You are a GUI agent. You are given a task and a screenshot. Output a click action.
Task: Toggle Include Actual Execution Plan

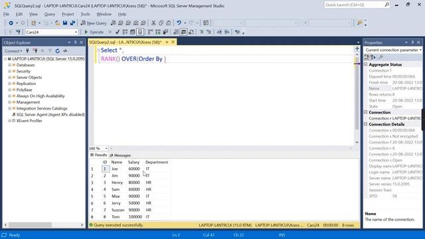point(151,32)
